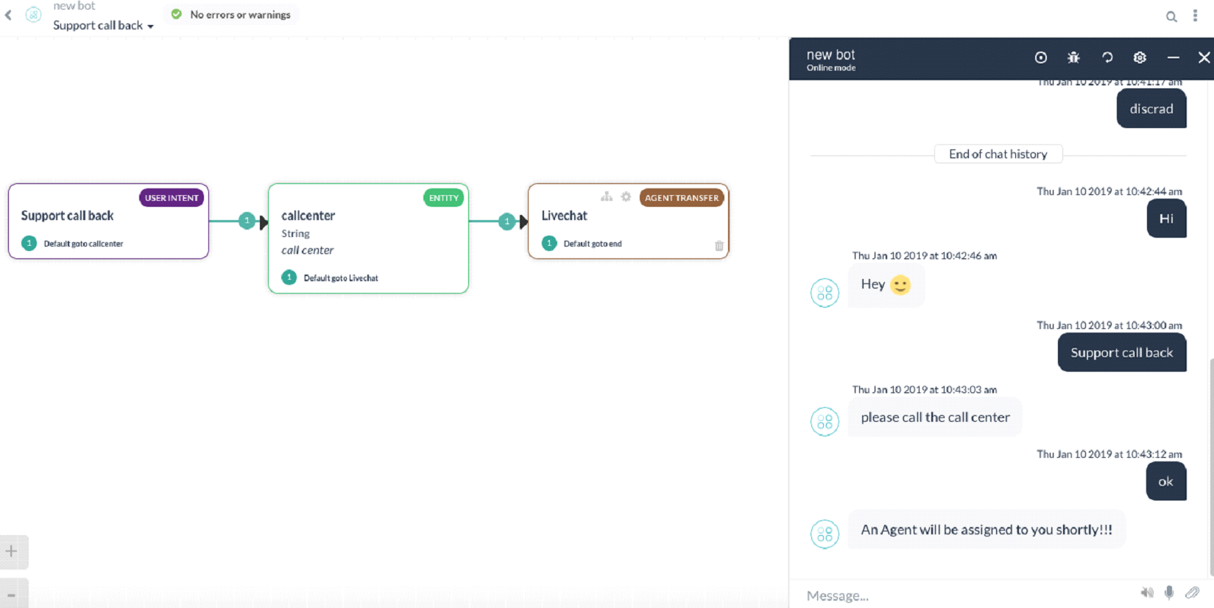This screenshot has height=608, width=1214.
Task: Click the search magnifier icon at top
Action: pyautogui.click(x=1171, y=16)
